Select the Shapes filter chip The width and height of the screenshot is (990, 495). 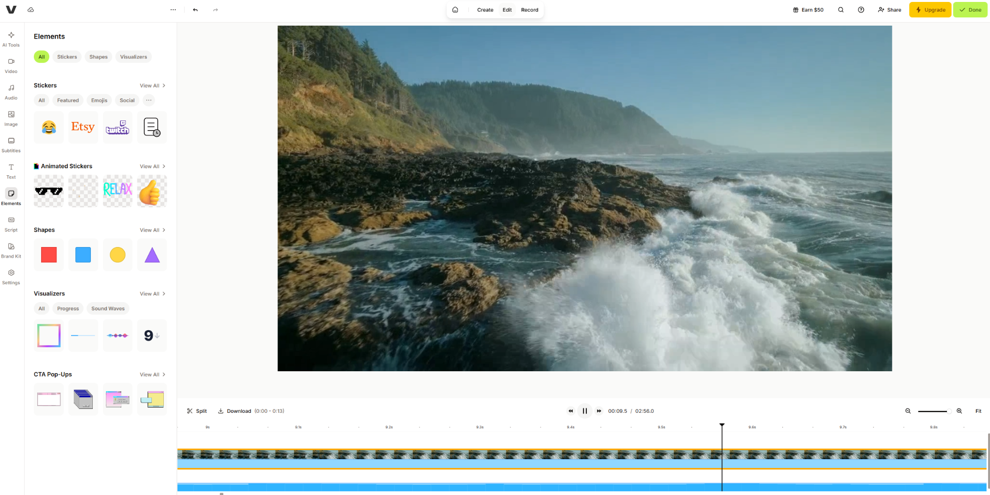[x=99, y=57]
